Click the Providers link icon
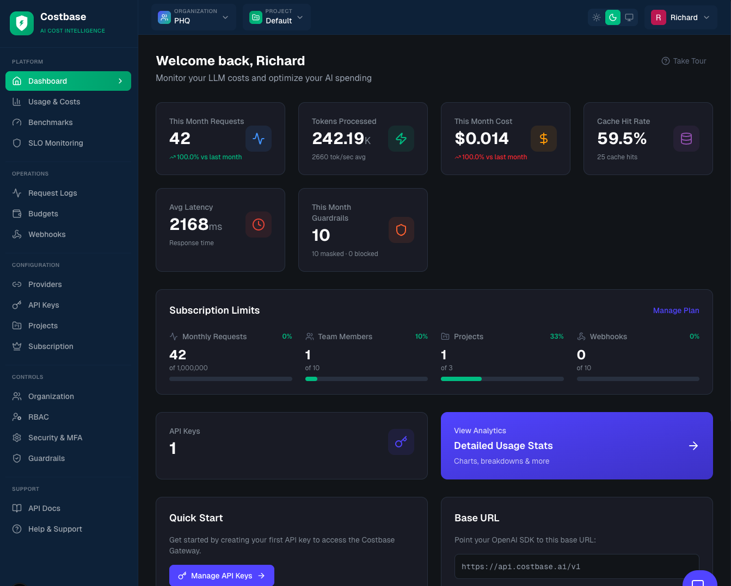 [x=17, y=284]
